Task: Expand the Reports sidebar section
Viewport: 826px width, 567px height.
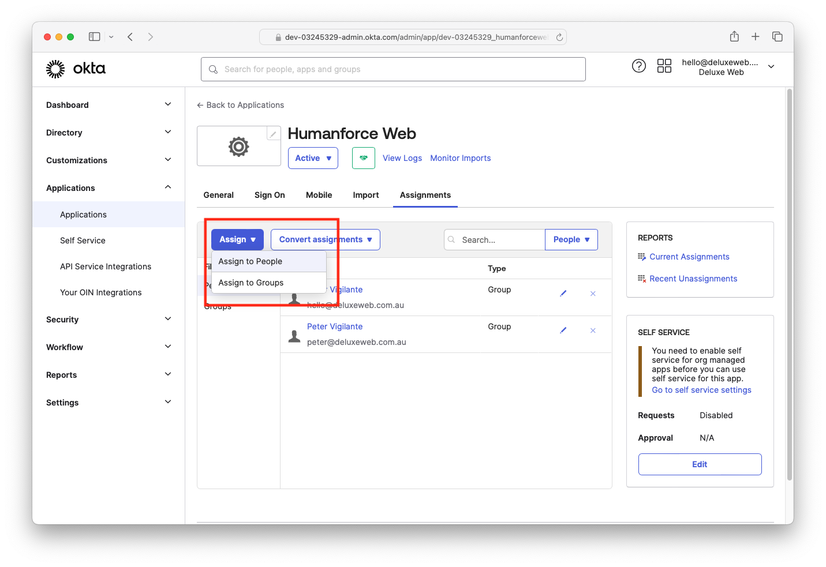Action: [168, 374]
